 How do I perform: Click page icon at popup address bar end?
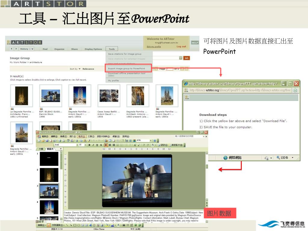[295, 90]
